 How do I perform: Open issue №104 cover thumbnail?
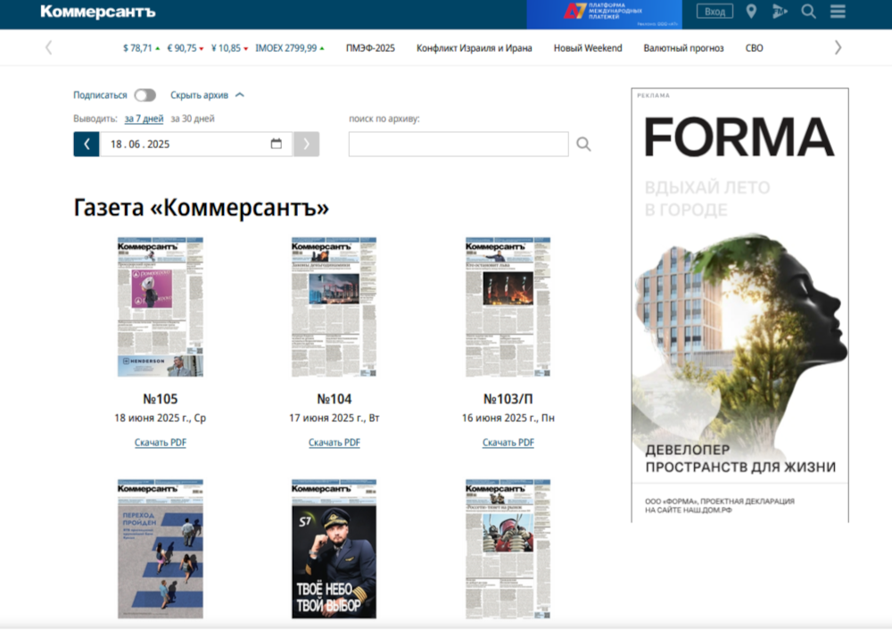[334, 307]
